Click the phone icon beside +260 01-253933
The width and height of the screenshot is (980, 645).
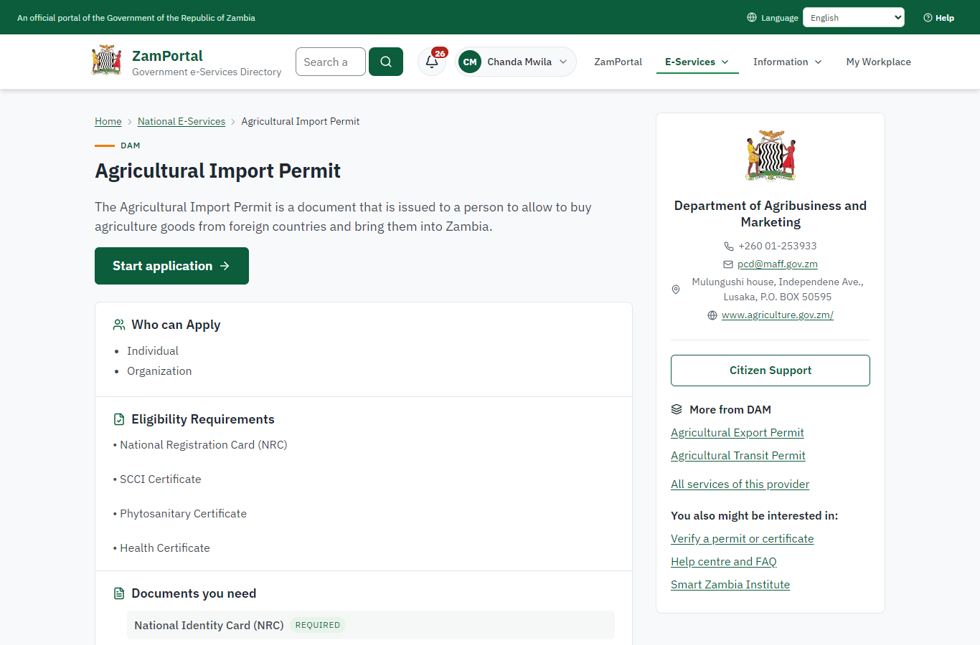(729, 246)
